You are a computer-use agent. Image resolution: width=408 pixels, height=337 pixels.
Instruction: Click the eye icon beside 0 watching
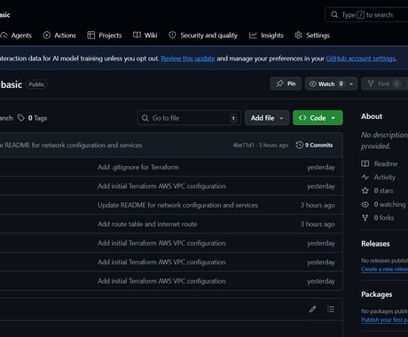click(x=365, y=204)
